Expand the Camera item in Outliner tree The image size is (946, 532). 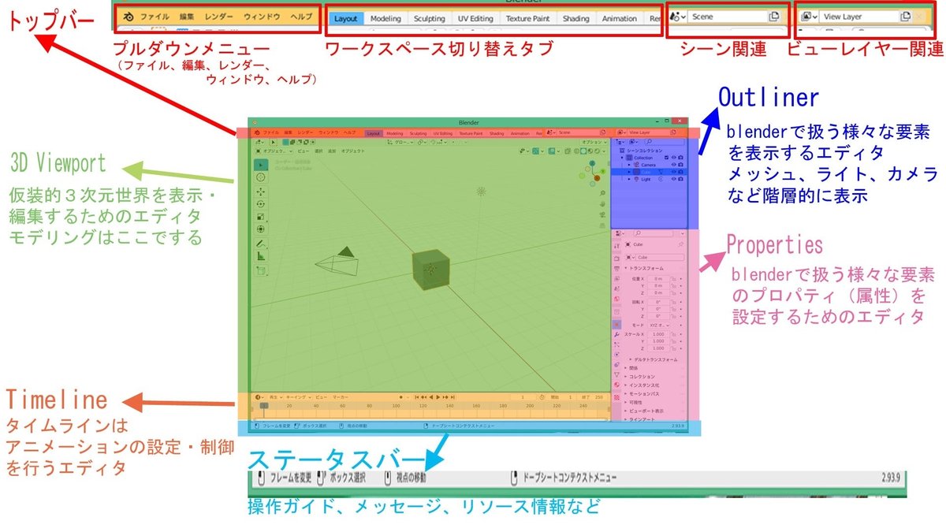click(x=629, y=165)
